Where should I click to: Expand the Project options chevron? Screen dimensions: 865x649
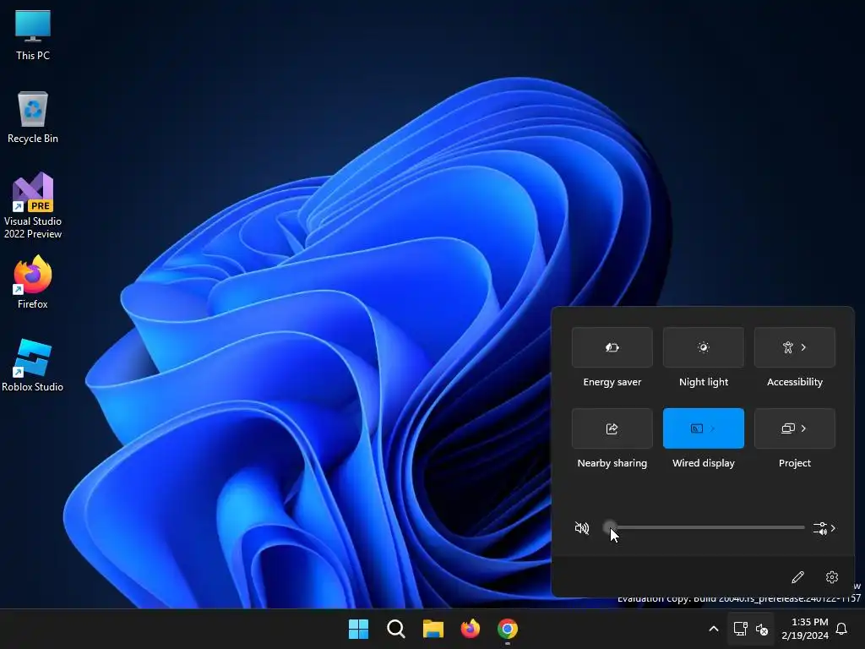[804, 428]
